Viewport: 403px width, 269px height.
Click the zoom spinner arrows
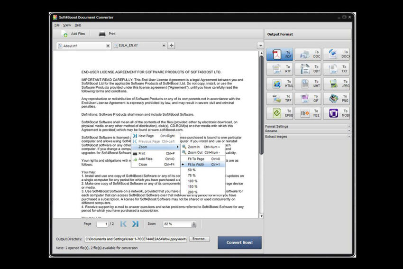click(194, 224)
